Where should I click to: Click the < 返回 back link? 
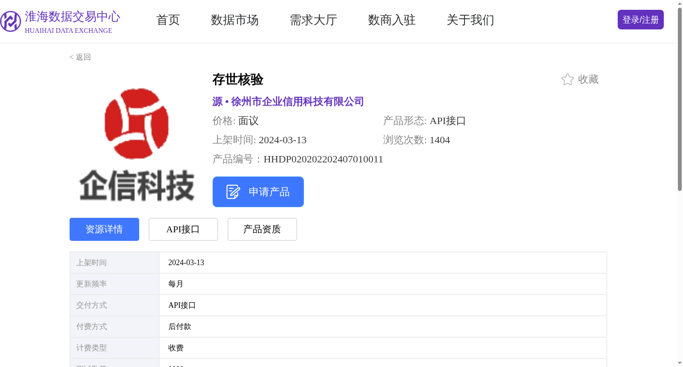coord(80,57)
